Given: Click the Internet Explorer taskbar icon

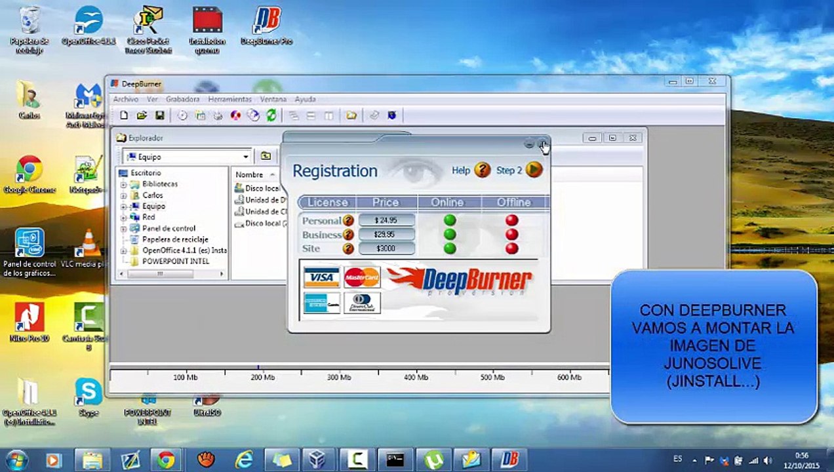Looking at the screenshot, I should coord(244,460).
